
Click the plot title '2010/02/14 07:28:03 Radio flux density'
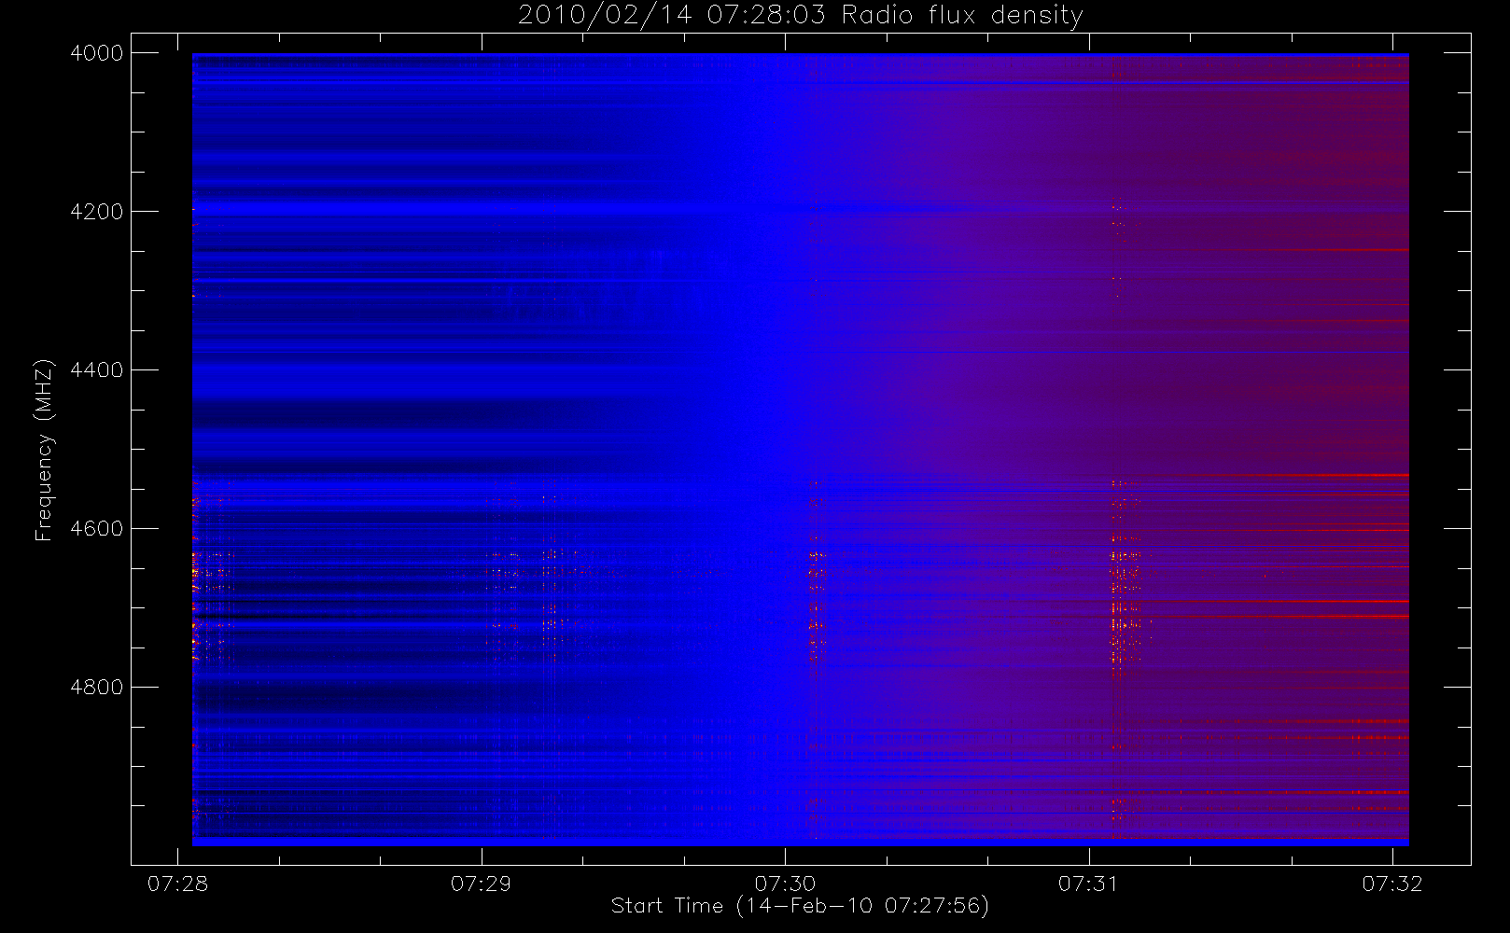[801, 16]
